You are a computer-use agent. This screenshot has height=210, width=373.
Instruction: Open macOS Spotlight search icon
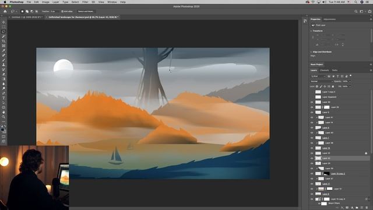tap(356, 2)
